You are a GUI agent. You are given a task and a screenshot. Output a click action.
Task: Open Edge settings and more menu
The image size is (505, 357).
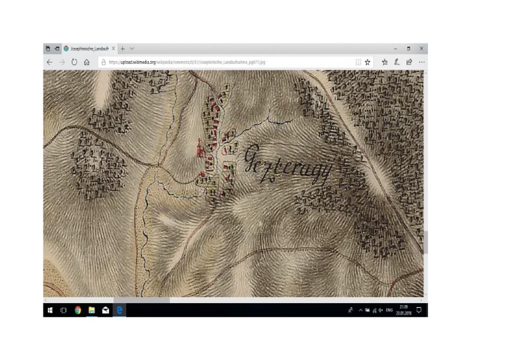point(421,62)
